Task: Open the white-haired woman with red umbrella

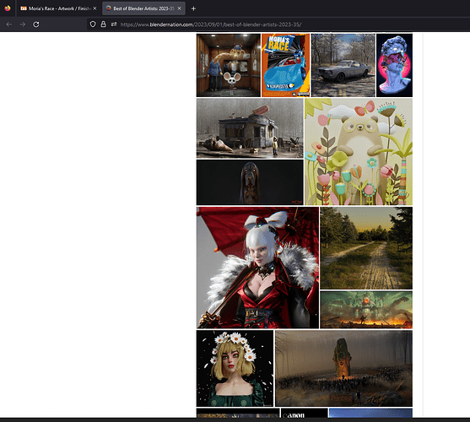Action: [257, 268]
